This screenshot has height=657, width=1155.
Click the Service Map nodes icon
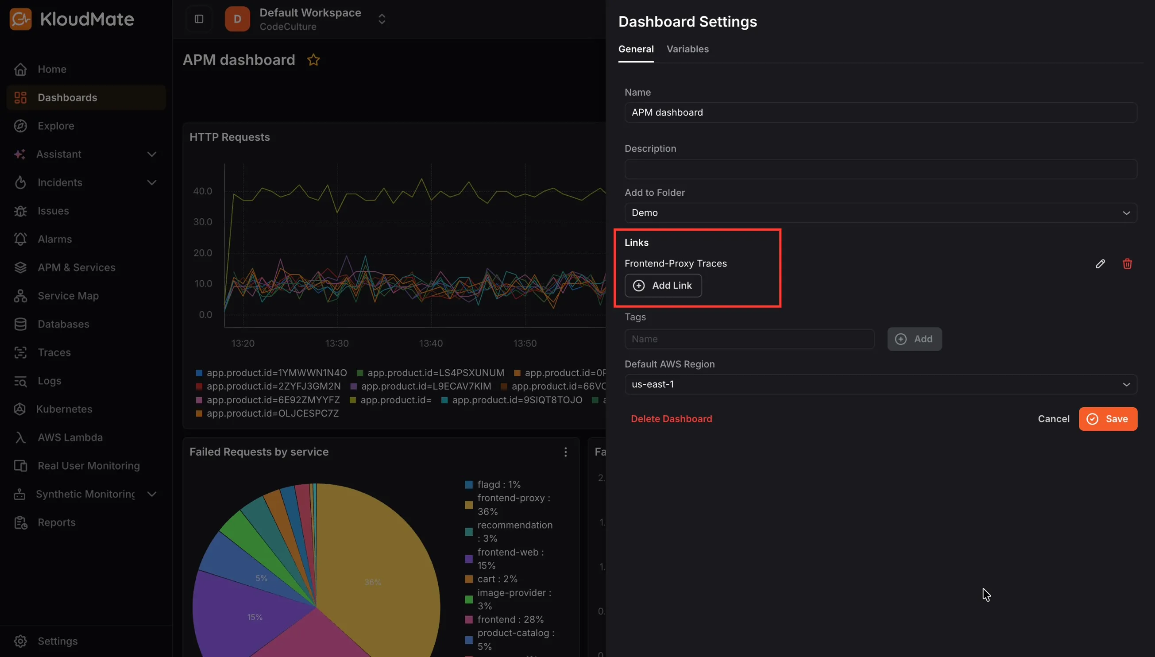pos(20,296)
